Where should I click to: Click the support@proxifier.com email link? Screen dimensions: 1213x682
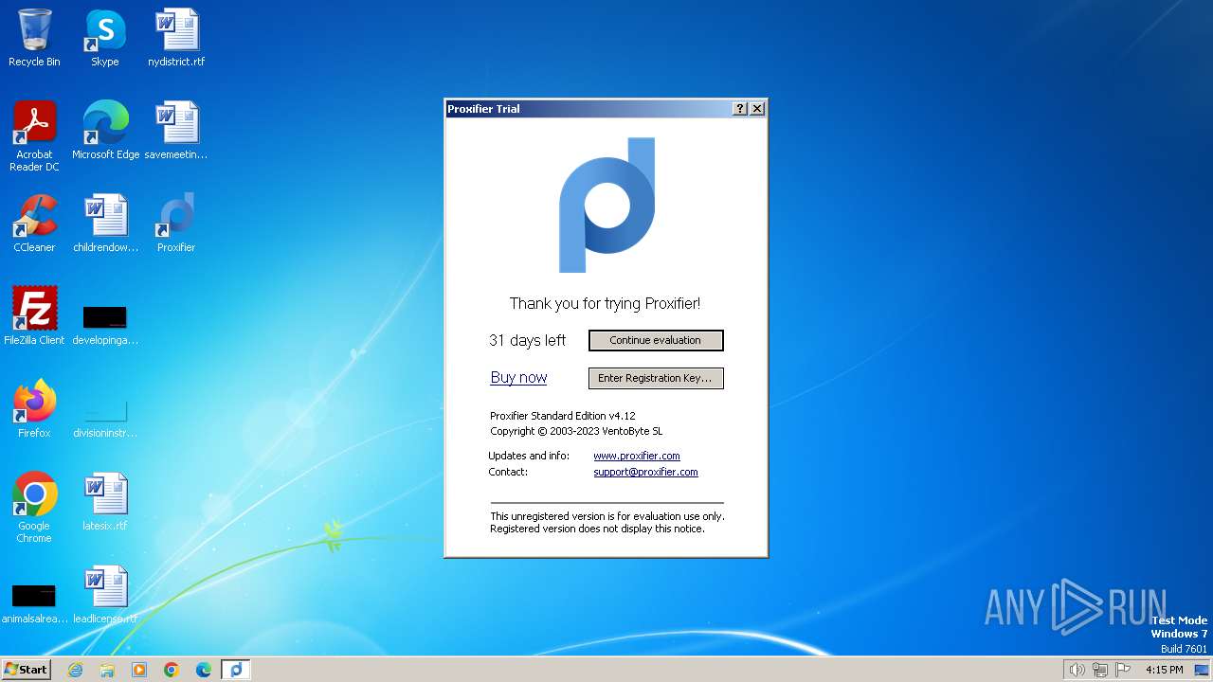[x=645, y=472]
